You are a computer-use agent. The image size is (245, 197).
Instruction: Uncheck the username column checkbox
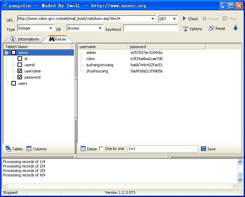(20, 71)
